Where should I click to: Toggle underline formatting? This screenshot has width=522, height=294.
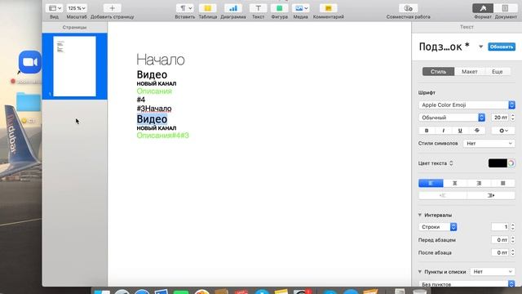(460, 131)
